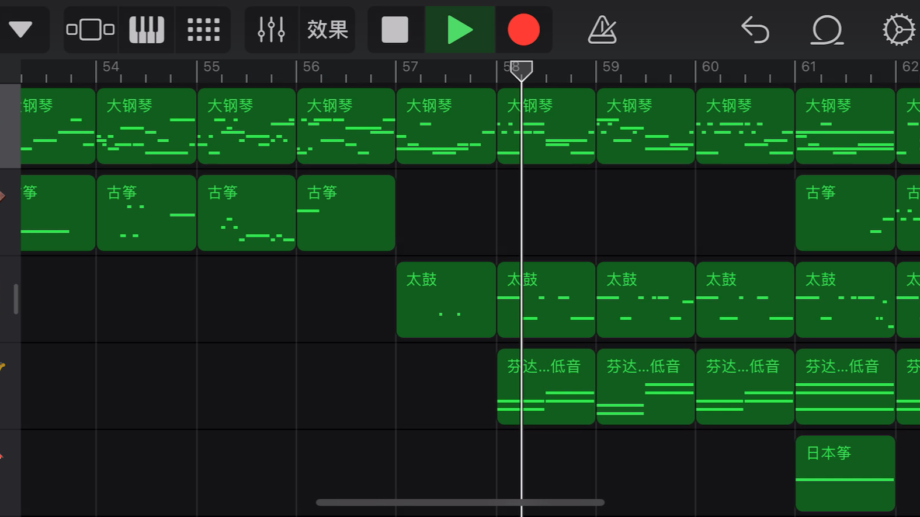This screenshot has height=517, width=920.
Task: Start recording with the red button
Action: tap(523, 29)
